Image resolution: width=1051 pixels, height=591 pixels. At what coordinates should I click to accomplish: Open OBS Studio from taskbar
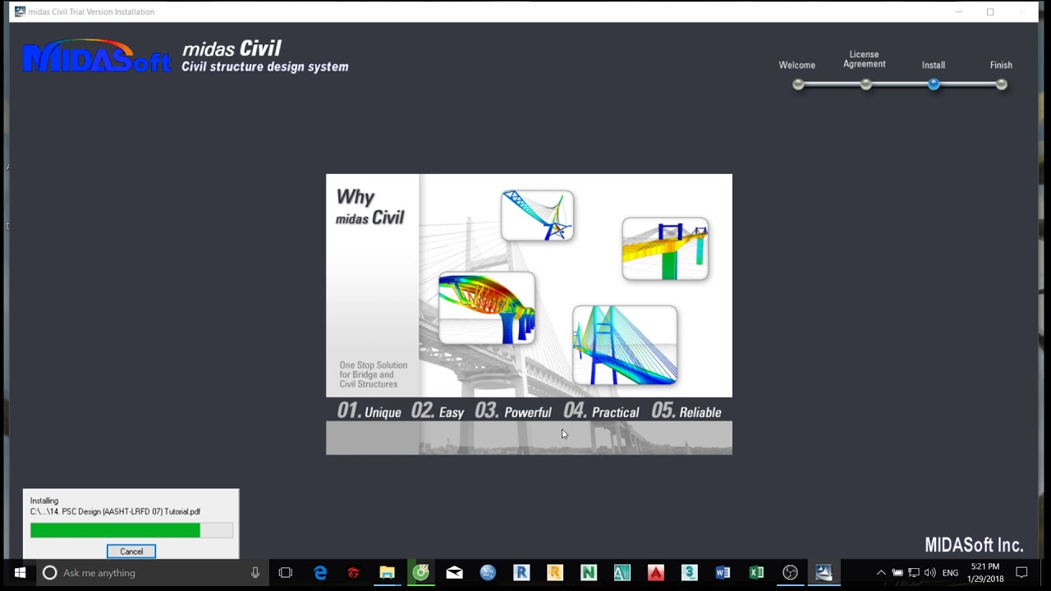click(x=790, y=573)
